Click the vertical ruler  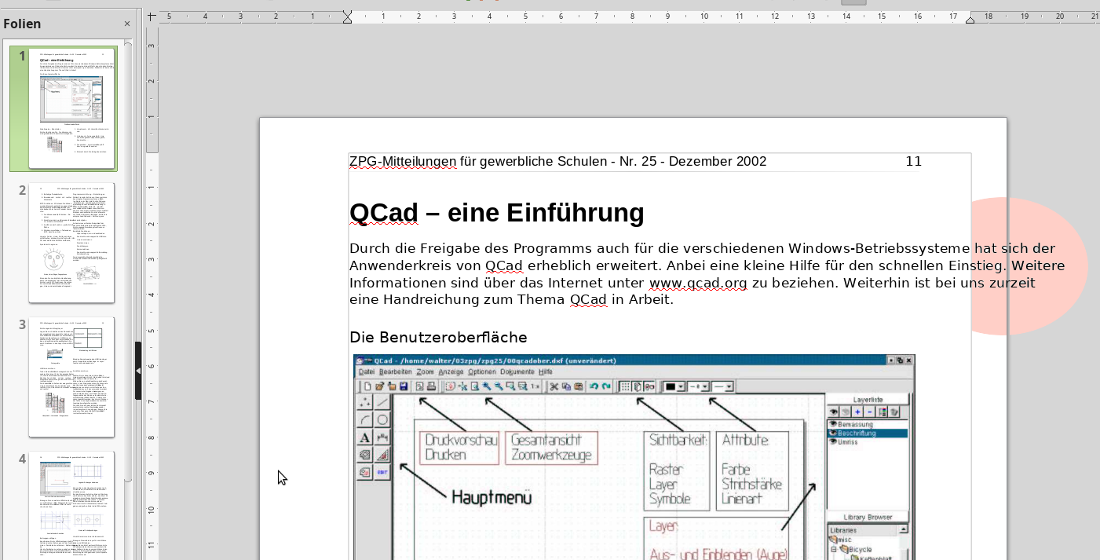coord(152,292)
